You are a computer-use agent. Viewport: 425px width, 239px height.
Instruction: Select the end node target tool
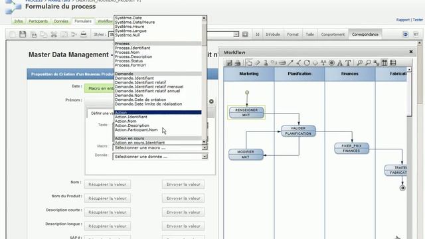331,63
